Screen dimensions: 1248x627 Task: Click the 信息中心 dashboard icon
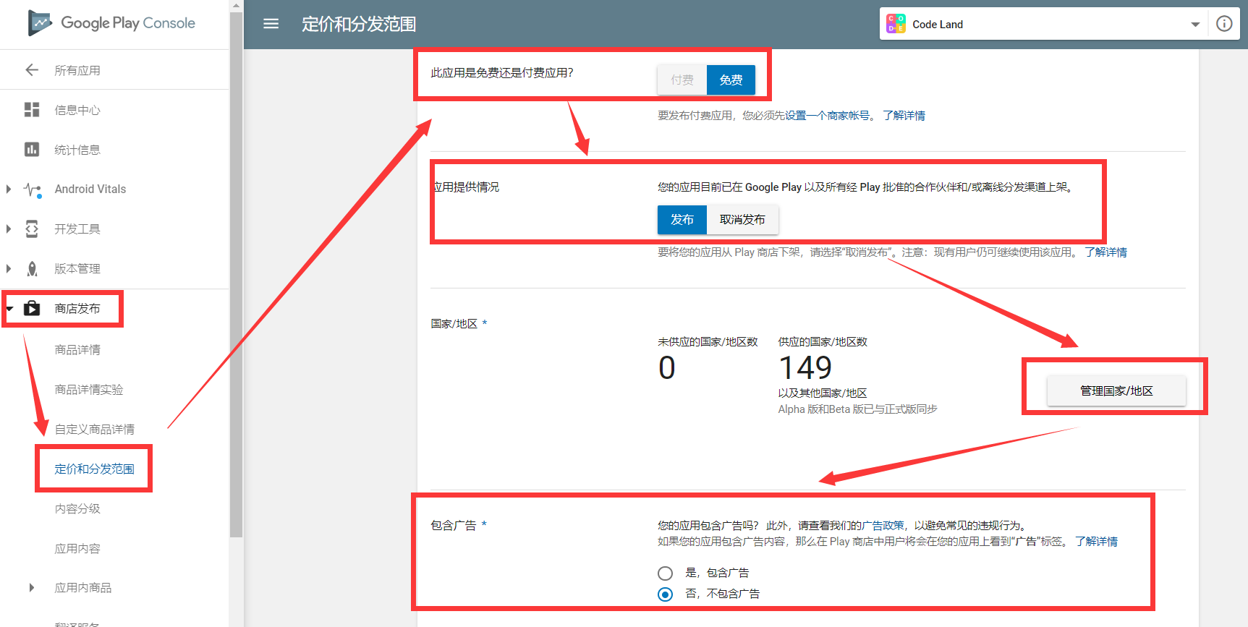coord(32,110)
